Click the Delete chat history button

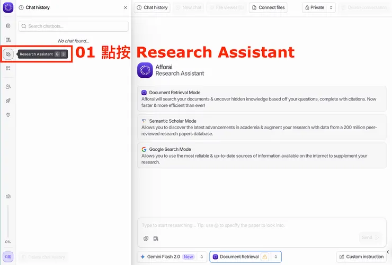(x=43, y=257)
